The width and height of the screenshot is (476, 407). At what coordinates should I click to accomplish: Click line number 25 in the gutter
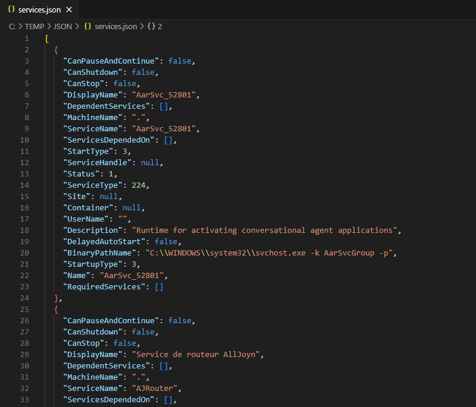point(24,310)
